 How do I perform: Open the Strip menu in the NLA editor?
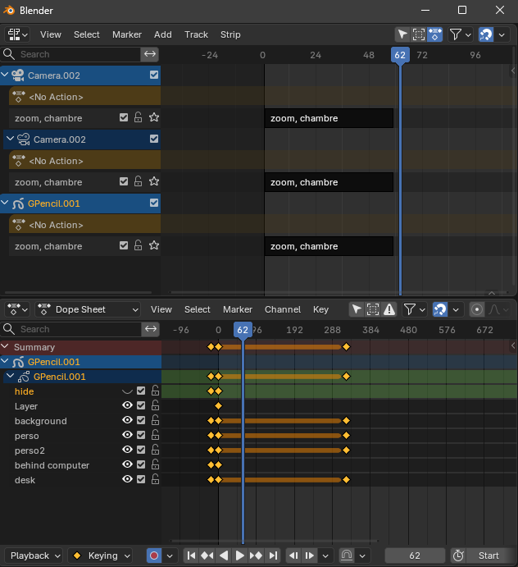[x=230, y=34]
